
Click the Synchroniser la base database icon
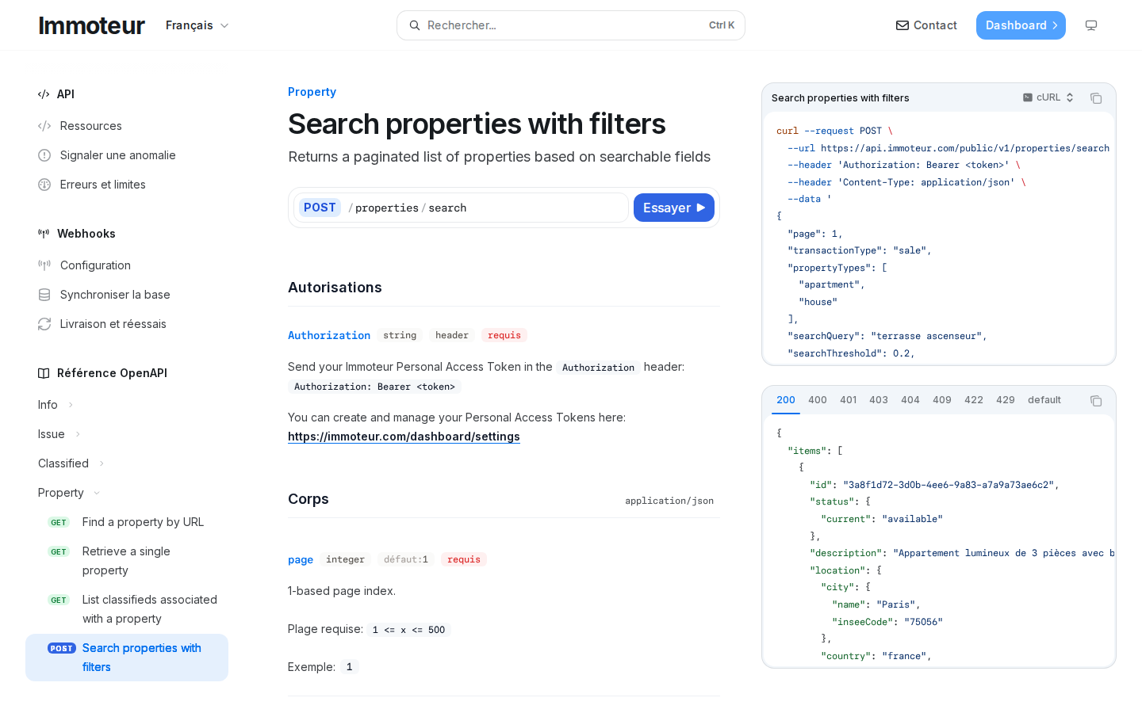tap(44, 295)
